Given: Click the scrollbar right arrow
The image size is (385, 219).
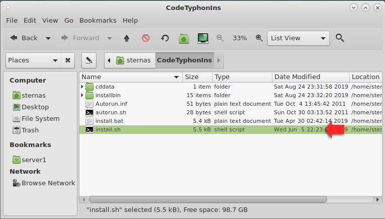Looking at the screenshot, I should click(x=377, y=199).
